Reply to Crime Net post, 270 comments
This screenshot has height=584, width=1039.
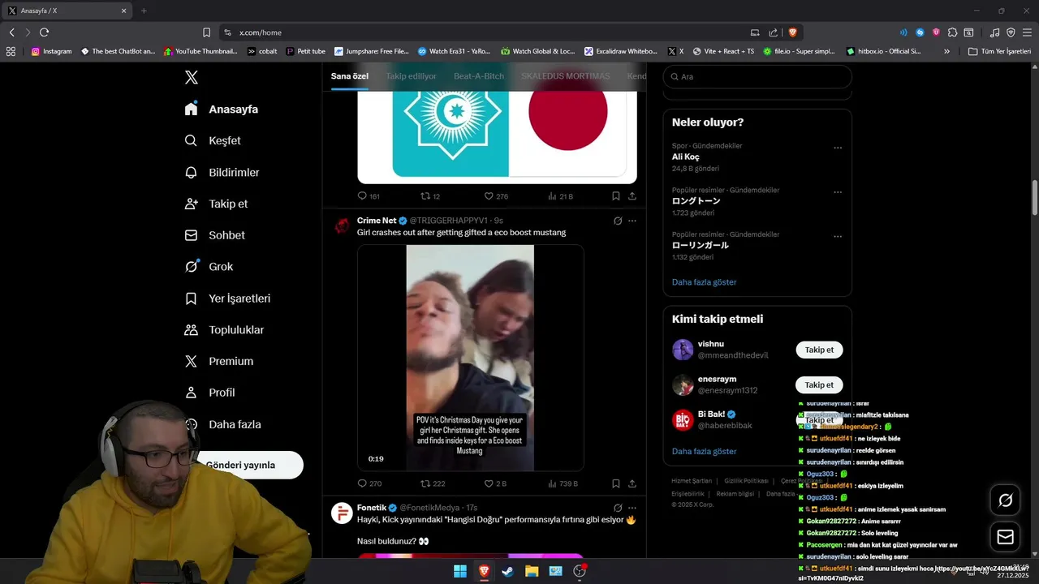point(369,483)
